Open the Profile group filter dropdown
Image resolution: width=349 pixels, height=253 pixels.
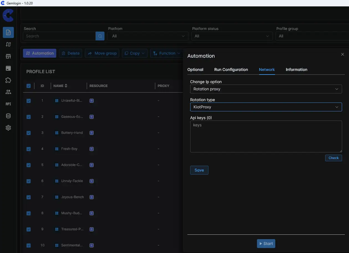click(312, 36)
